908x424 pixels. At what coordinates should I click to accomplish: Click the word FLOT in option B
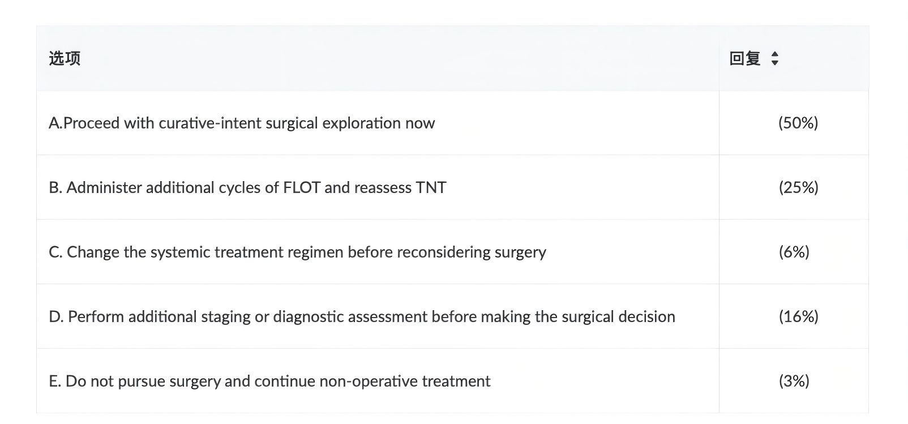302,187
